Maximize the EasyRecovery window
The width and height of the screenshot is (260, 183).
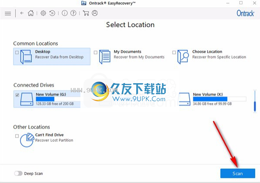pyautogui.click(x=241, y=3)
